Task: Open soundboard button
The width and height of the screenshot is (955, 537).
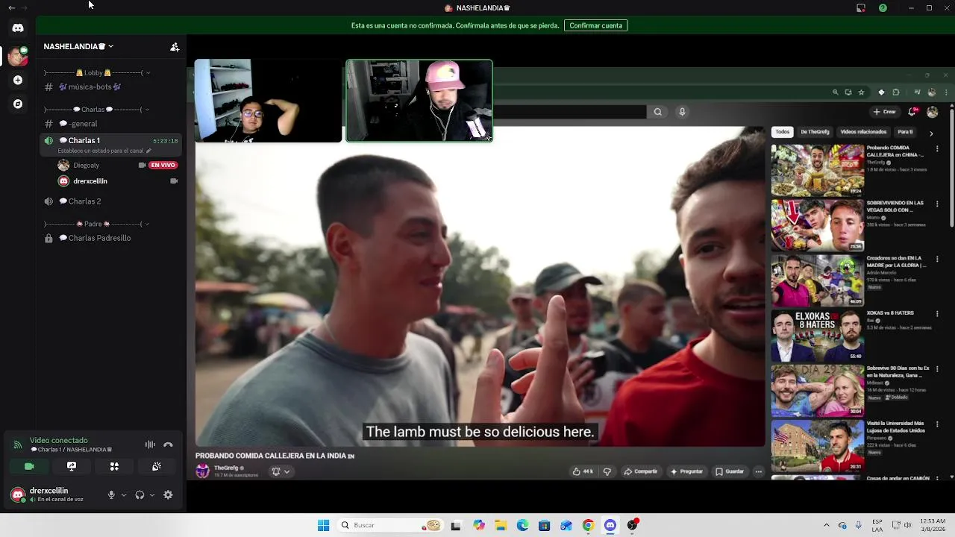Action: pyautogui.click(x=157, y=466)
